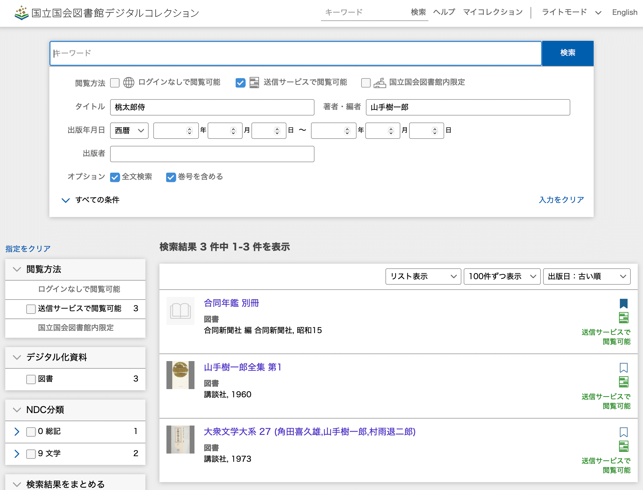643x490 pixels.
Task: Focus the main キーワード search field
Action: pyautogui.click(x=296, y=53)
